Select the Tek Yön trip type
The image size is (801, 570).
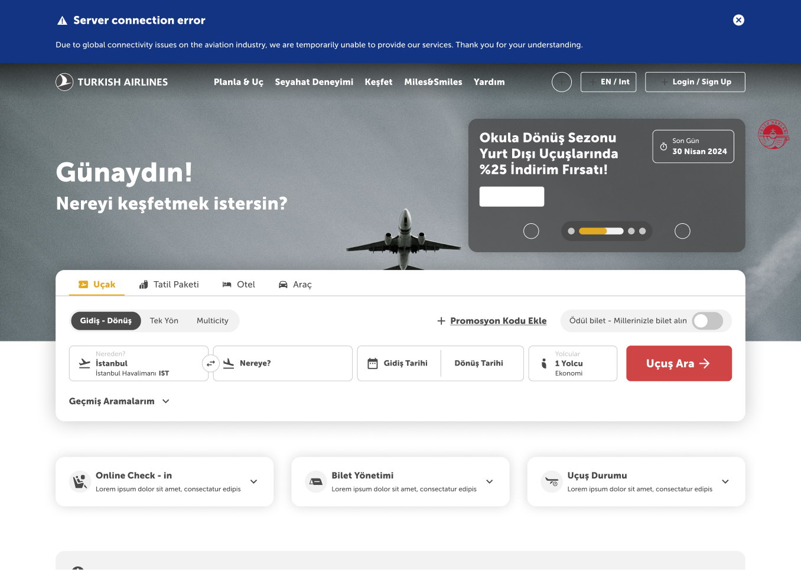(x=164, y=321)
